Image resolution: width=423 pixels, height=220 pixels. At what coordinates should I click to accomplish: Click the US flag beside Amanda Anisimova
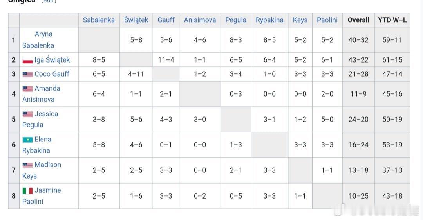[27, 89]
